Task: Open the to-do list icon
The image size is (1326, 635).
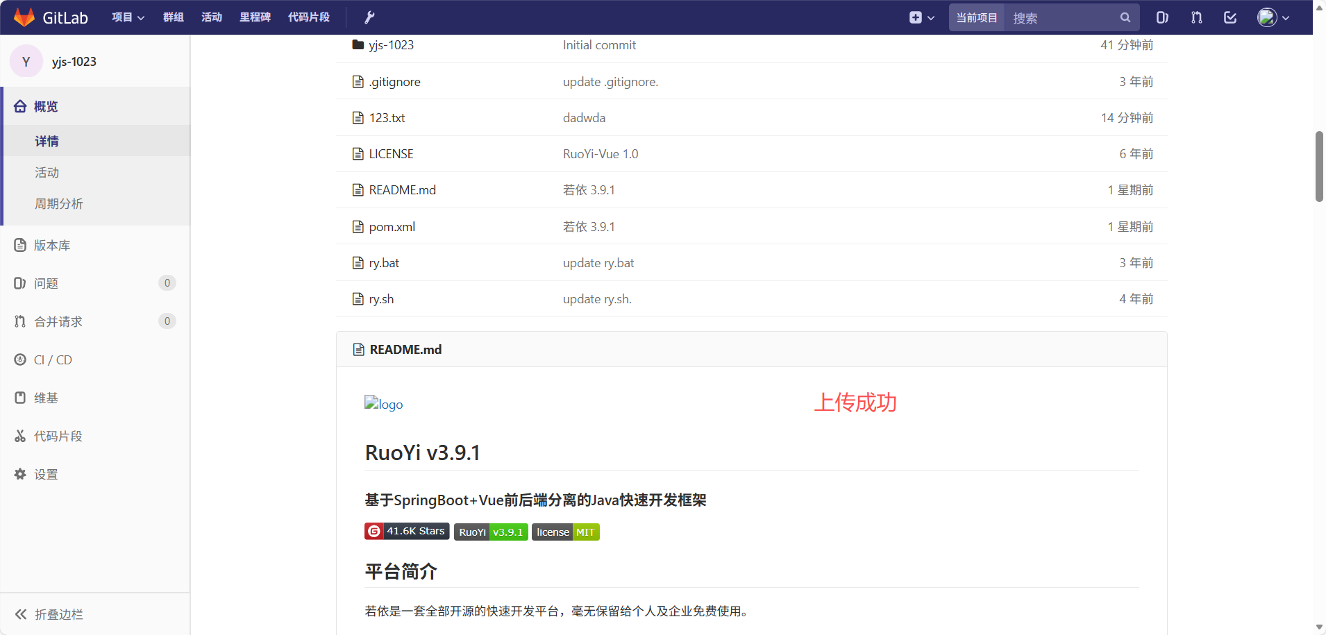Action: [1230, 17]
